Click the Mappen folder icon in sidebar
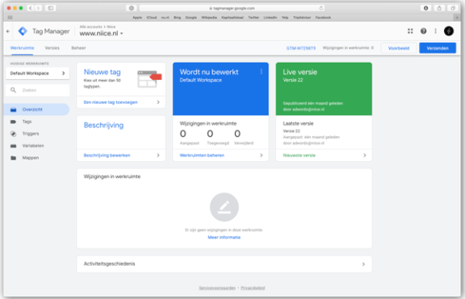 pos(14,158)
